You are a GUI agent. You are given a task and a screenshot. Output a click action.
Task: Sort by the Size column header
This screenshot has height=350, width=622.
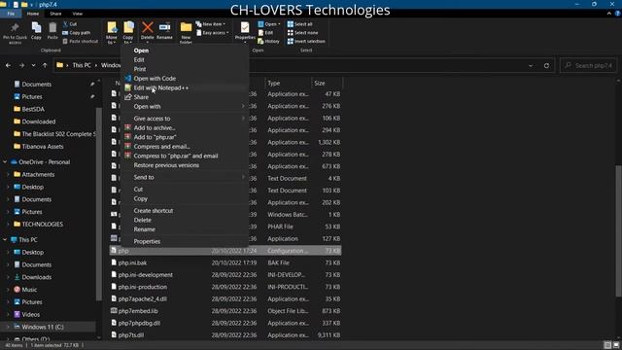point(327,83)
